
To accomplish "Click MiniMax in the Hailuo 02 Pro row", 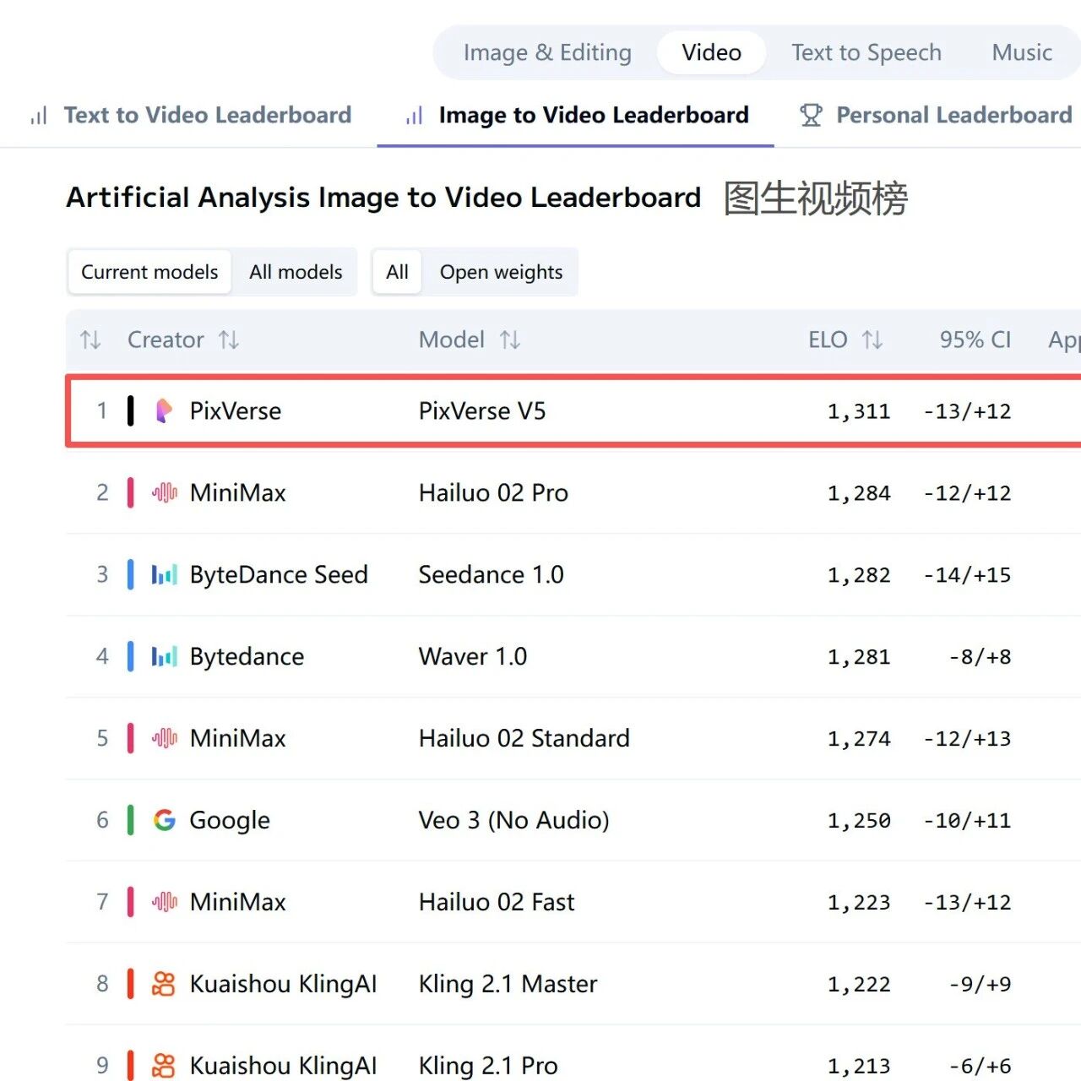I will click(x=238, y=492).
